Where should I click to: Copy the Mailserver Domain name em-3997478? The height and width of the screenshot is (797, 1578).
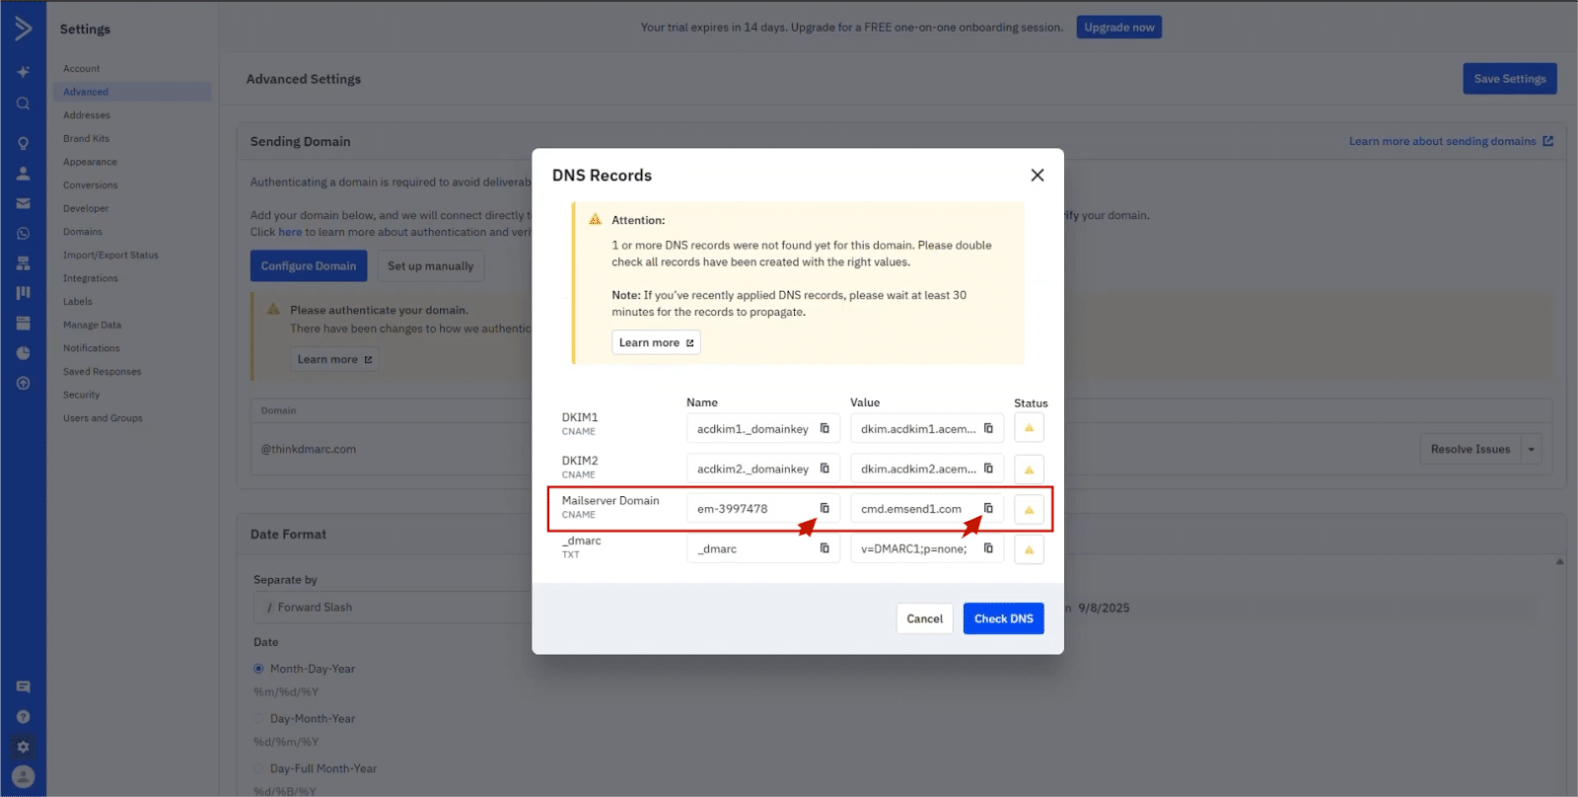(x=825, y=508)
